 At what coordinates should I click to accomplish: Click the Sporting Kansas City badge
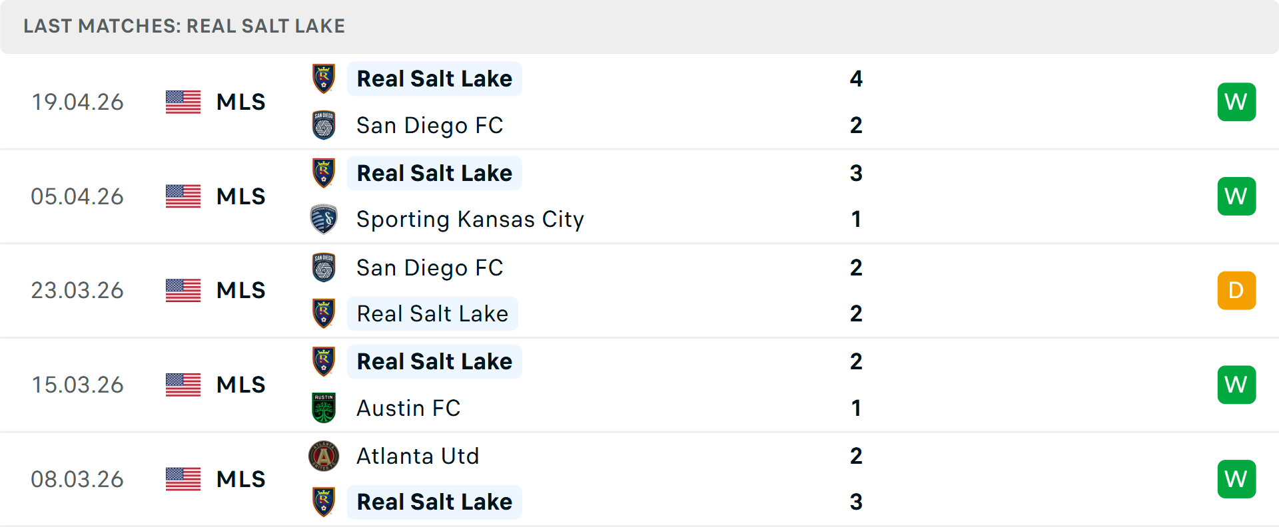(323, 220)
